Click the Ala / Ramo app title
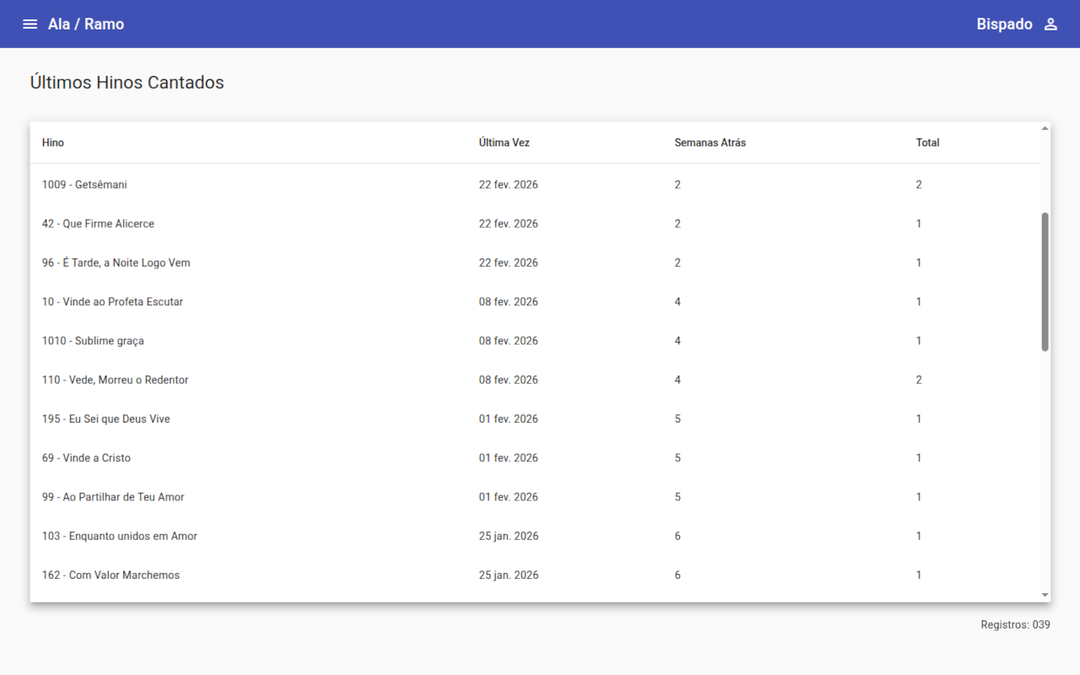This screenshot has width=1080, height=675. (x=86, y=24)
